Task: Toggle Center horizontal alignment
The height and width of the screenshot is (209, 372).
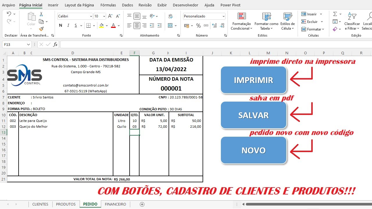Action: coord(137,26)
